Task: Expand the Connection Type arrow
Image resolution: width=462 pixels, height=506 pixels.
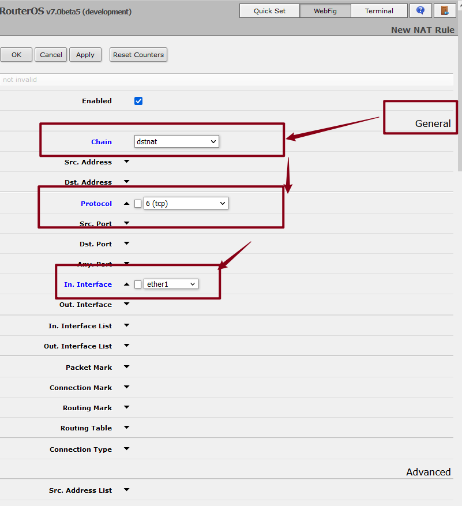Action: point(126,449)
